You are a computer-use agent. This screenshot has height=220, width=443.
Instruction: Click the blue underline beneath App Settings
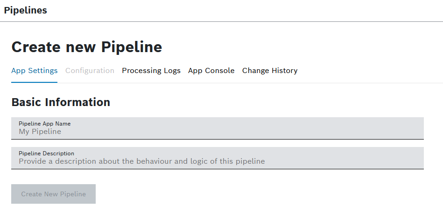click(x=34, y=82)
